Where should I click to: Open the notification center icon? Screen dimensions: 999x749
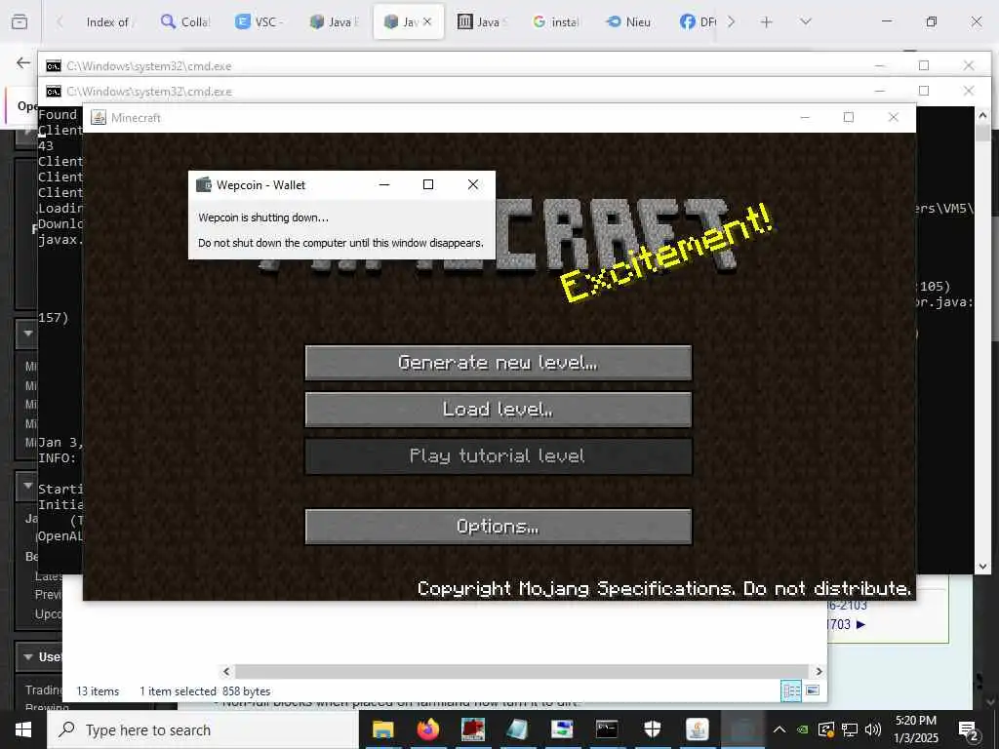969,730
